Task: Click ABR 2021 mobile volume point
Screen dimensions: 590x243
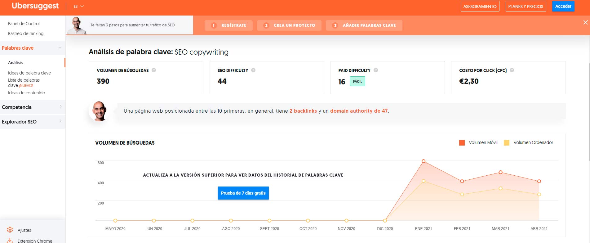Action: coord(539,181)
